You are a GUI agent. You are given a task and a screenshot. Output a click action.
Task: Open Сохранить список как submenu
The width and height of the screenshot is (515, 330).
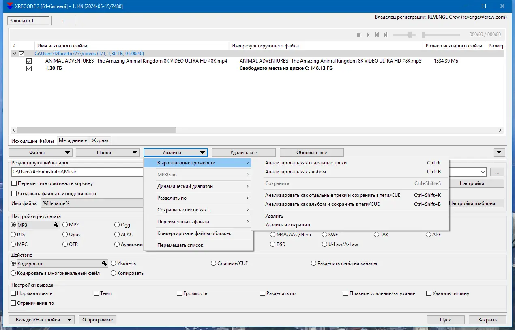[199, 210]
